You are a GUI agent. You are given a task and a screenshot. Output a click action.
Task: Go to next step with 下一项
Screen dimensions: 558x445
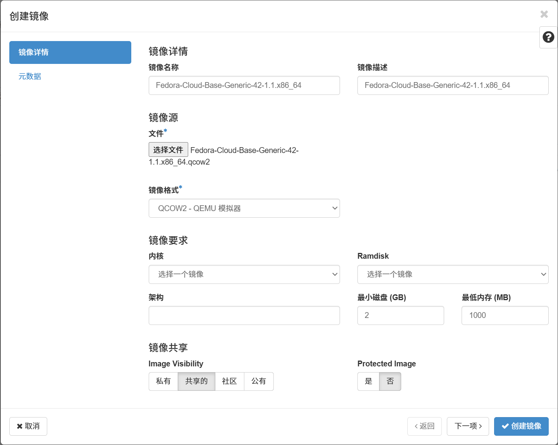click(x=468, y=426)
